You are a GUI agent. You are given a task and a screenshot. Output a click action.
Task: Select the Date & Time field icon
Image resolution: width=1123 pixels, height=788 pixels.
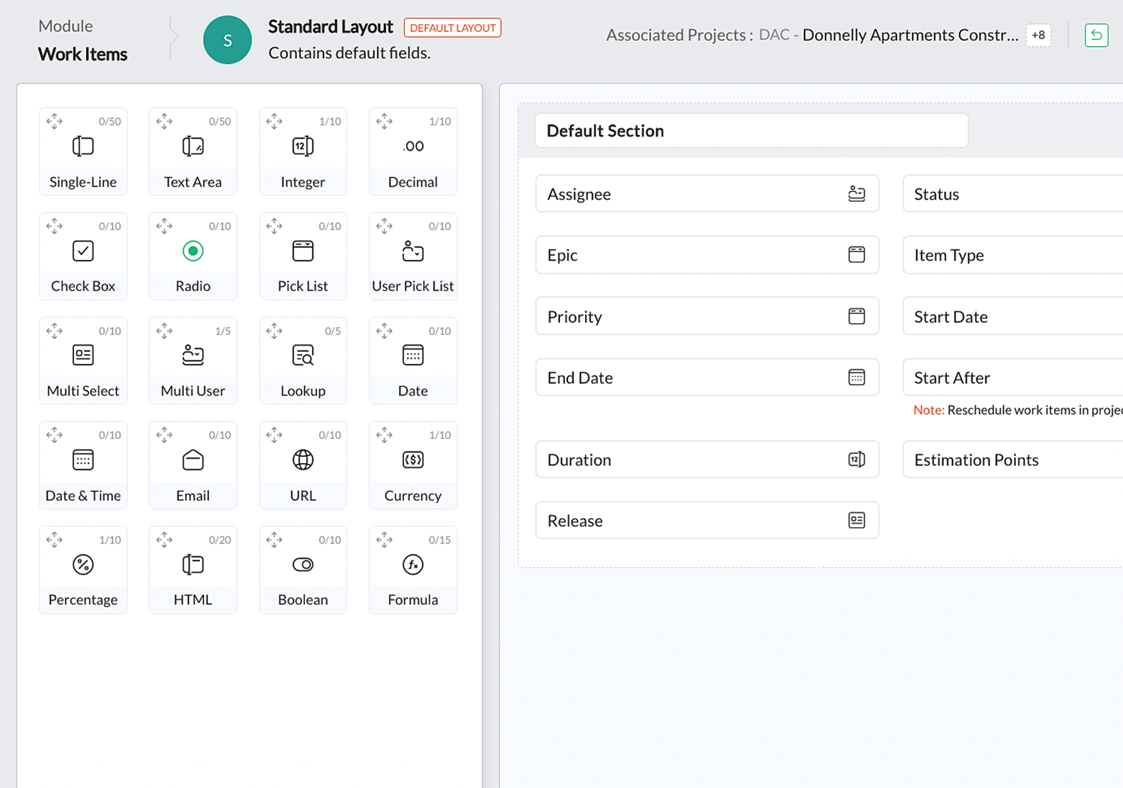pos(83,460)
